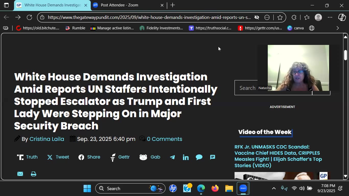Screen dimensions: 349x196
Task: Open the browser profile avatar
Action: pyautogui.click(x=318, y=17)
